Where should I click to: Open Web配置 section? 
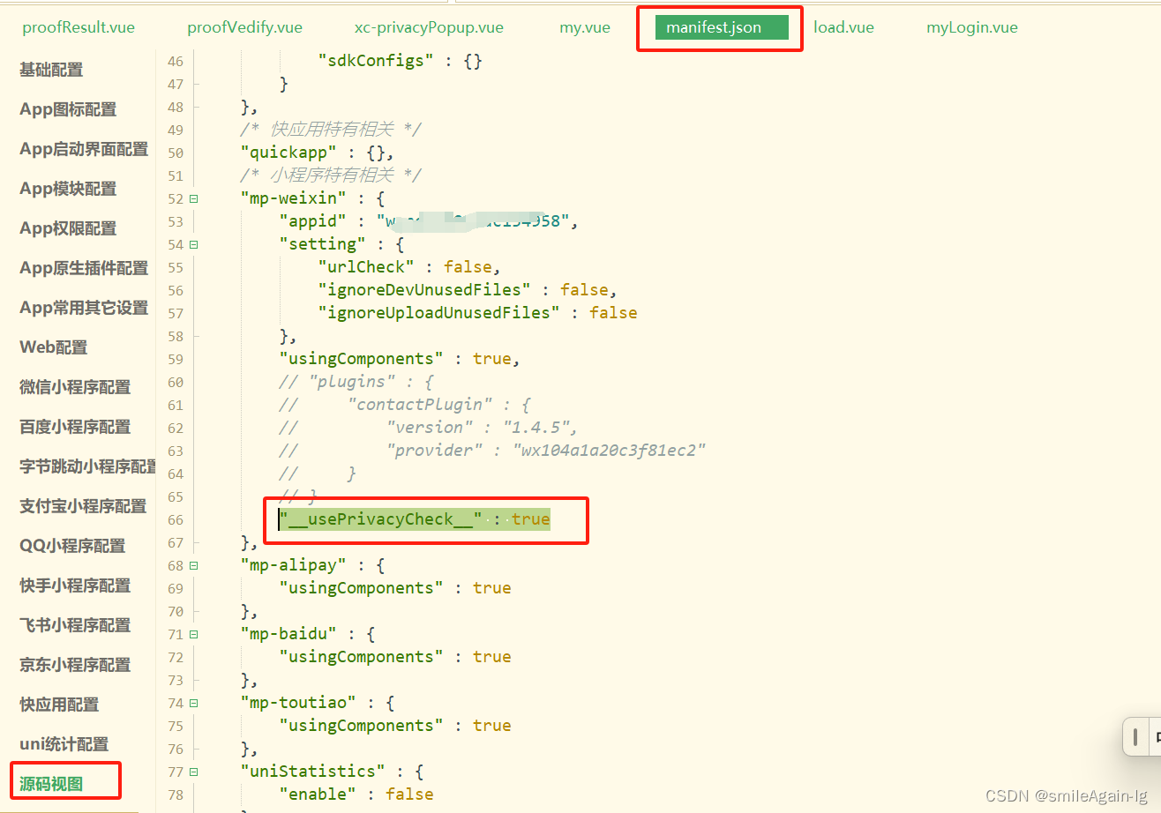pos(54,347)
